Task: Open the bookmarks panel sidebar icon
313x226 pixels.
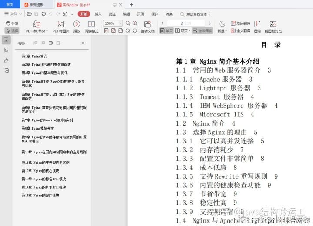Action: pyautogui.click(x=6, y=40)
